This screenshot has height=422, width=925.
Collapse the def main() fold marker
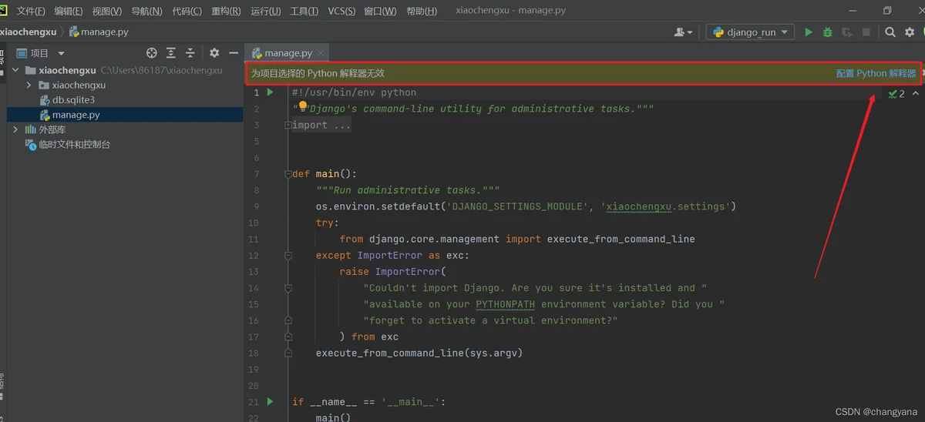[288, 174]
